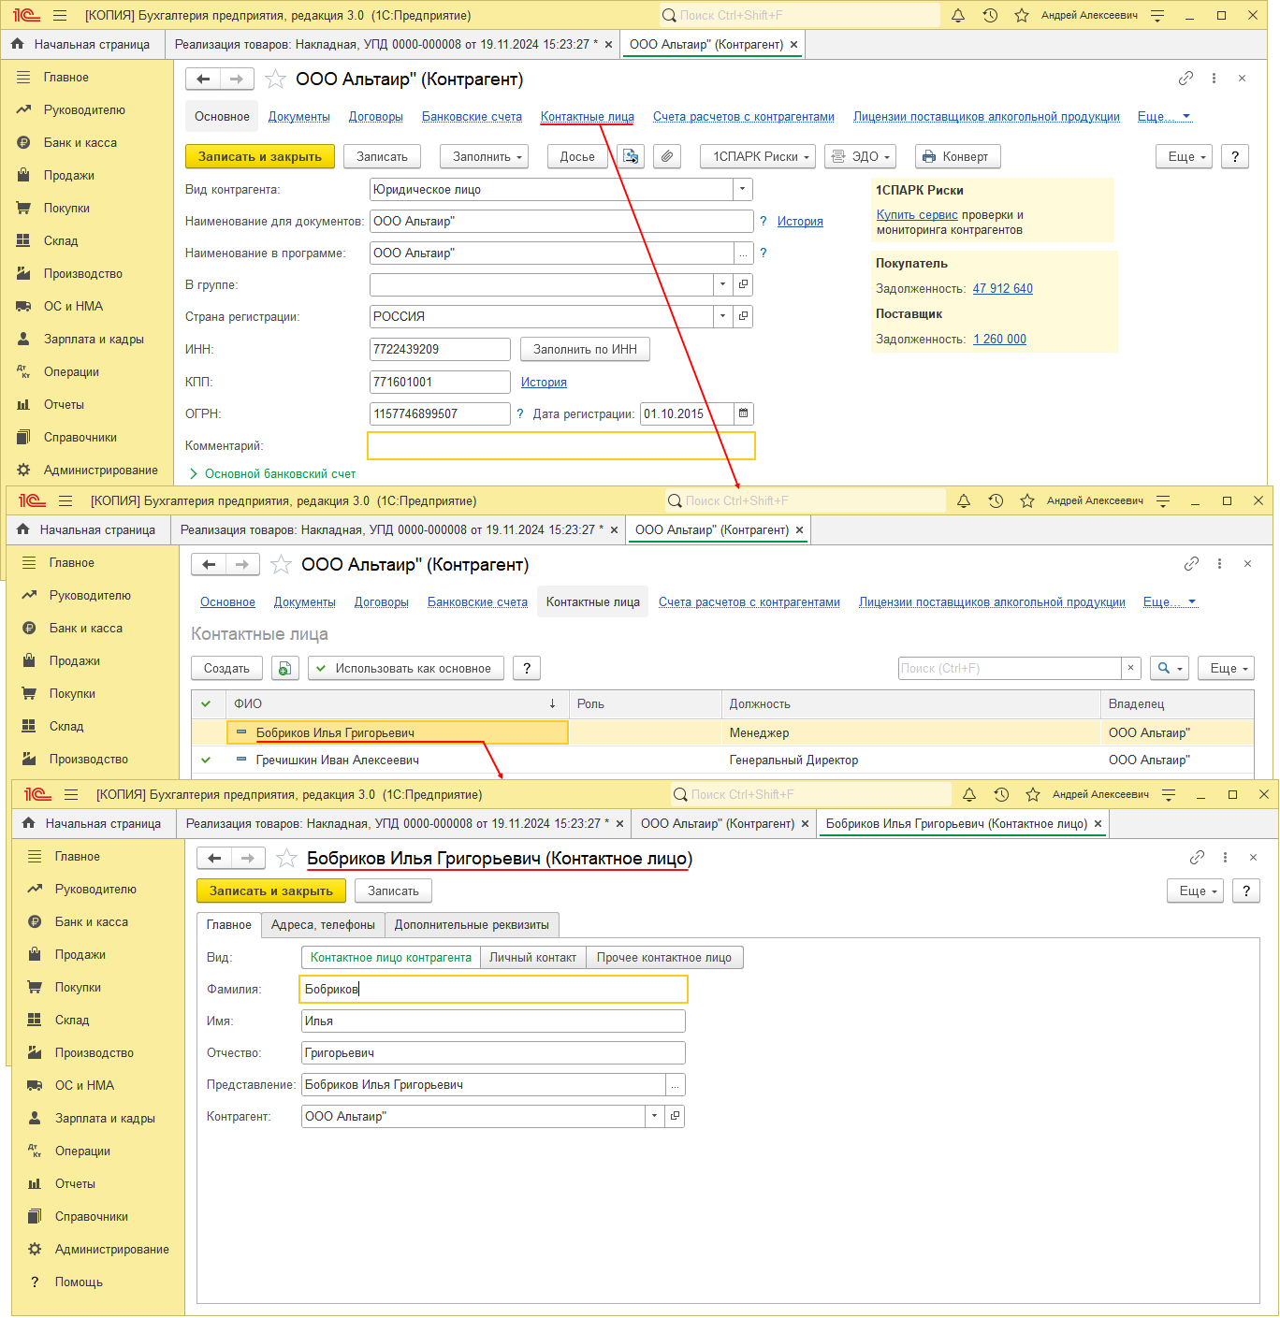Viewport: 1280px width, 1318px height.
Task: Open ОС и НМА section in top sidebar
Action: tap(73, 307)
